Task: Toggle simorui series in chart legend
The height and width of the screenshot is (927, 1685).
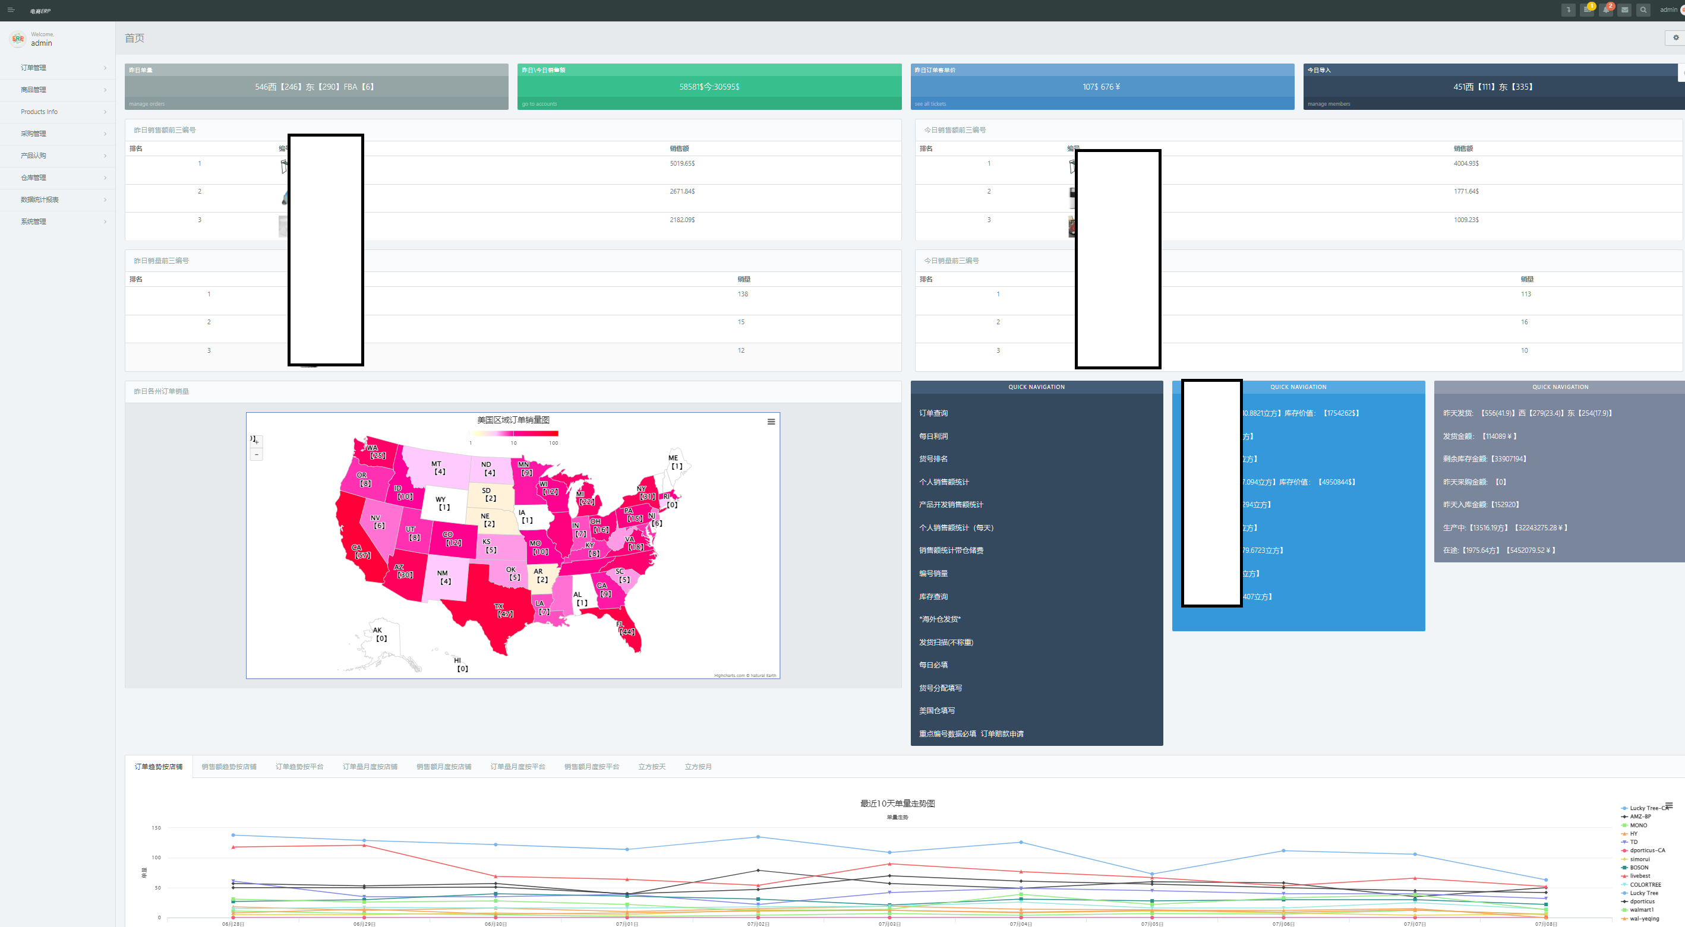Action: 1635,859
